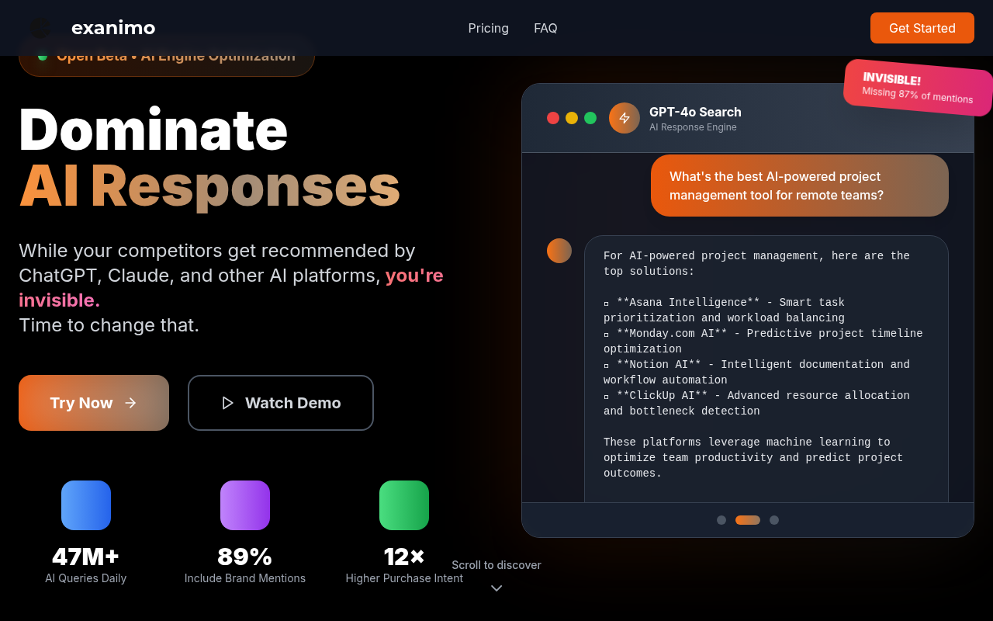The width and height of the screenshot is (993, 621).
Task: Click the Notion AI line in response
Action: tap(756, 372)
